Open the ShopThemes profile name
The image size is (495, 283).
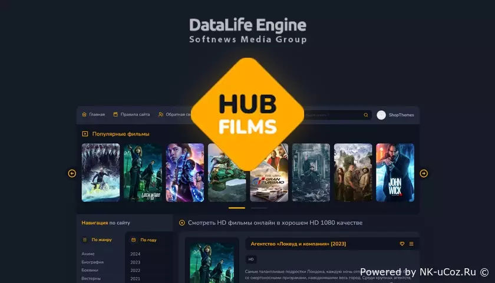point(401,115)
